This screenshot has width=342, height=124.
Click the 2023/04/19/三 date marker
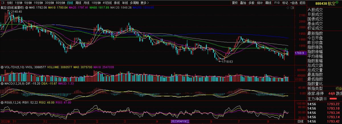[x=180, y=121]
